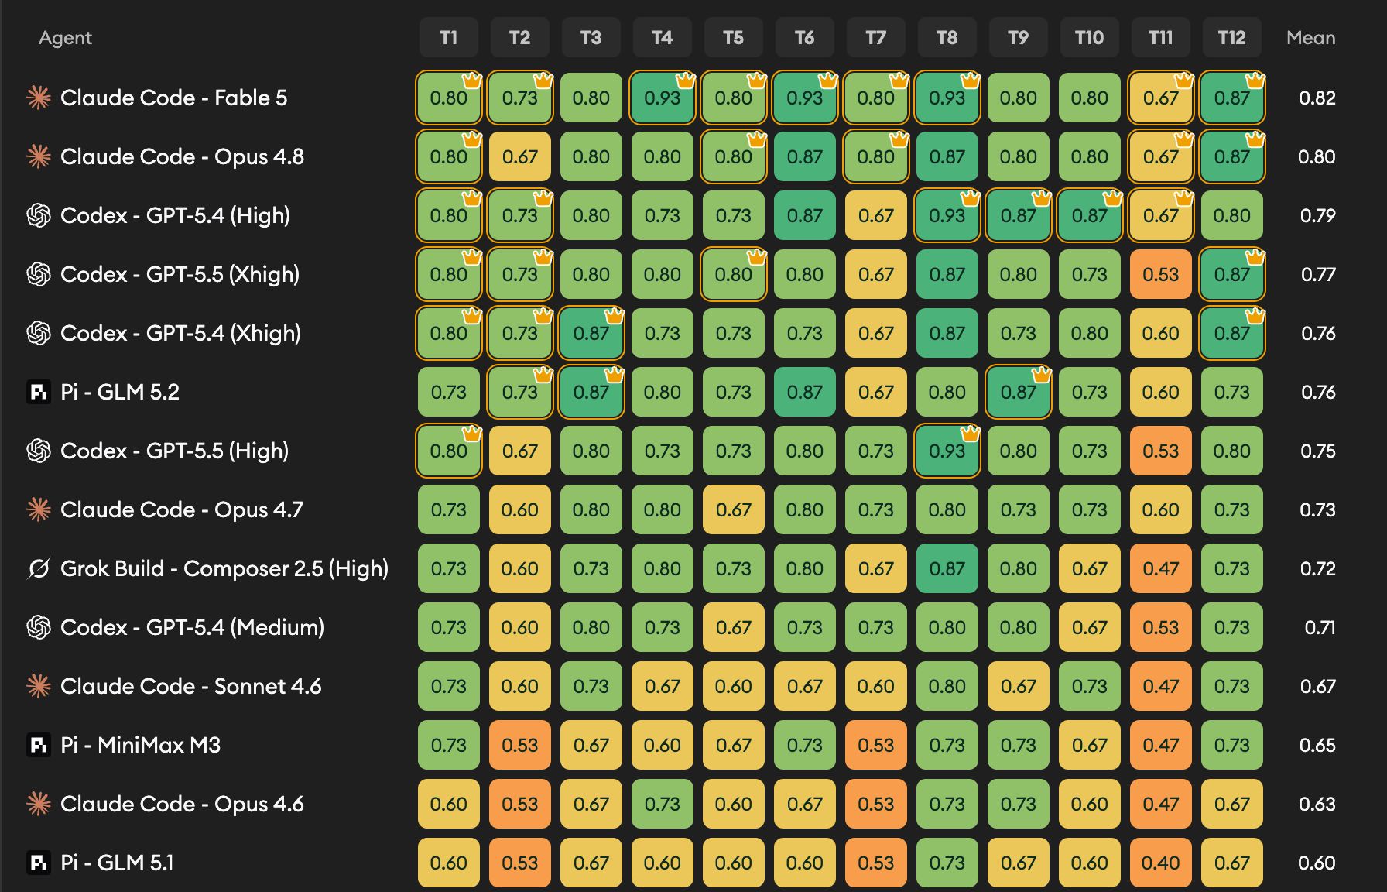The height and width of the screenshot is (892, 1387).
Task: Select the T11 column header
Action: coord(1161,37)
